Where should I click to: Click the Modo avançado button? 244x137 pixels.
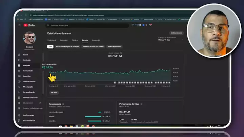[177, 33]
